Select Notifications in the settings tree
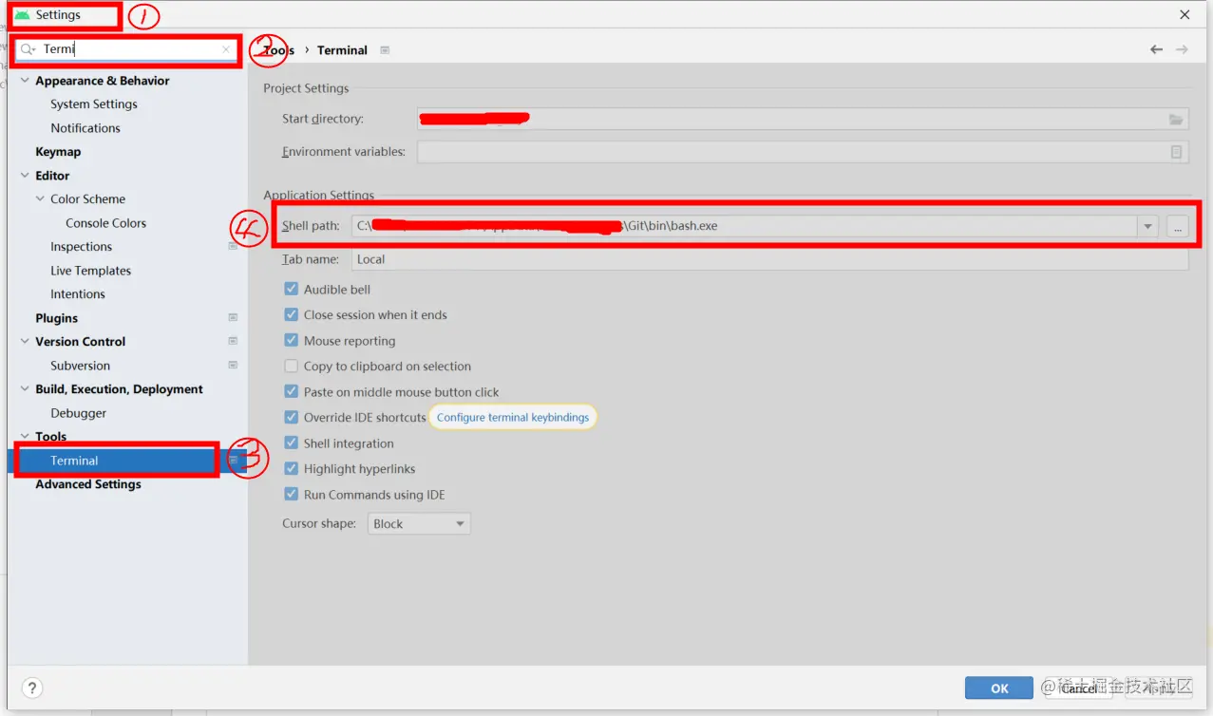1213x716 pixels. tap(85, 128)
